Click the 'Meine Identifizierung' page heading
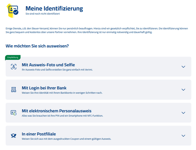Screen dimensions: 196x150 coord(54,8)
